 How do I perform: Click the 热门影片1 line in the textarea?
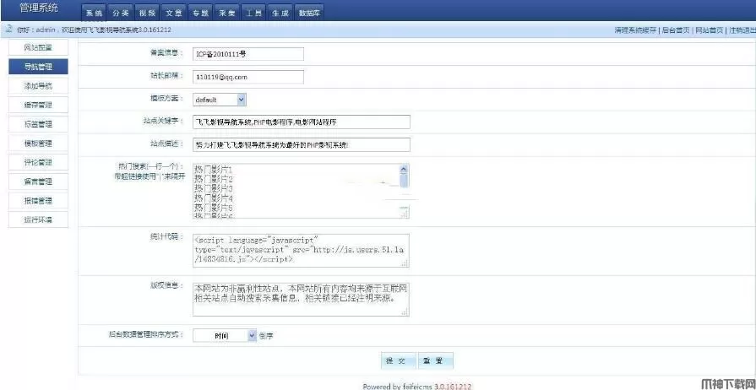coord(214,171)
